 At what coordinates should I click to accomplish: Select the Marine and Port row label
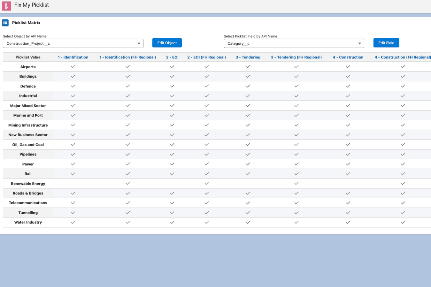pyautogui.click(x=28, y=115)
